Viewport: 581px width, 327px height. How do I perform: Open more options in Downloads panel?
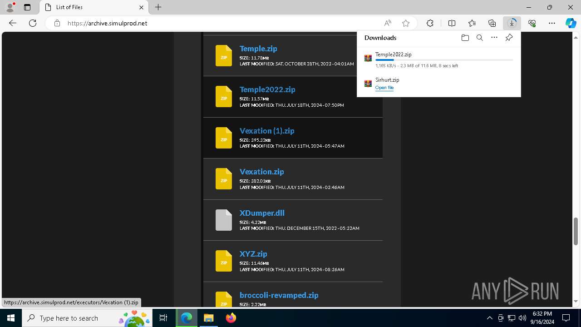click(494, 38)
